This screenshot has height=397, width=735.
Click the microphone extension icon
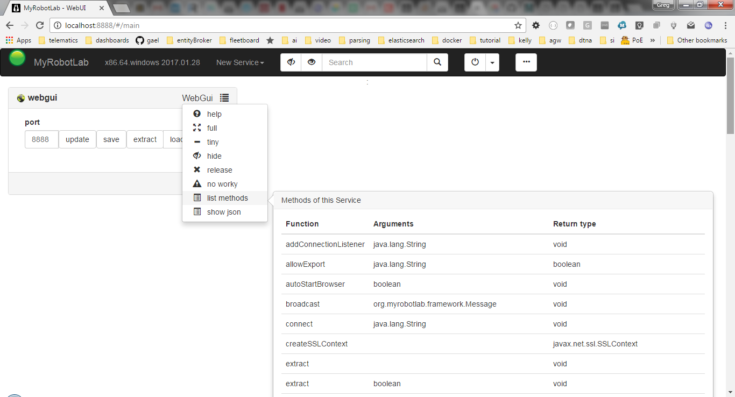click(673, 25)
